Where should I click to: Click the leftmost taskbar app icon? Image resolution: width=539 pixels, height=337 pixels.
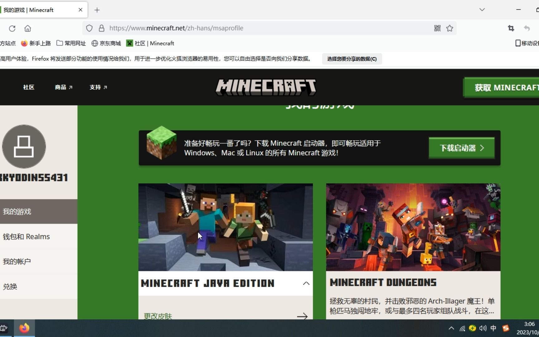(x=4, y=328)
